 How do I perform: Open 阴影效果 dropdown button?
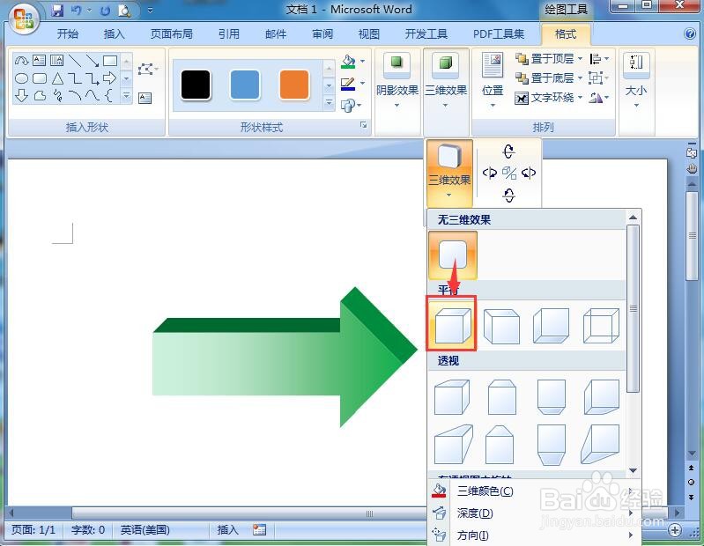click(x=396, y=82)
